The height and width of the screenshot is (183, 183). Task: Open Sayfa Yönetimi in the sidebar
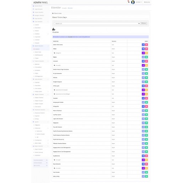pos(41,9)
